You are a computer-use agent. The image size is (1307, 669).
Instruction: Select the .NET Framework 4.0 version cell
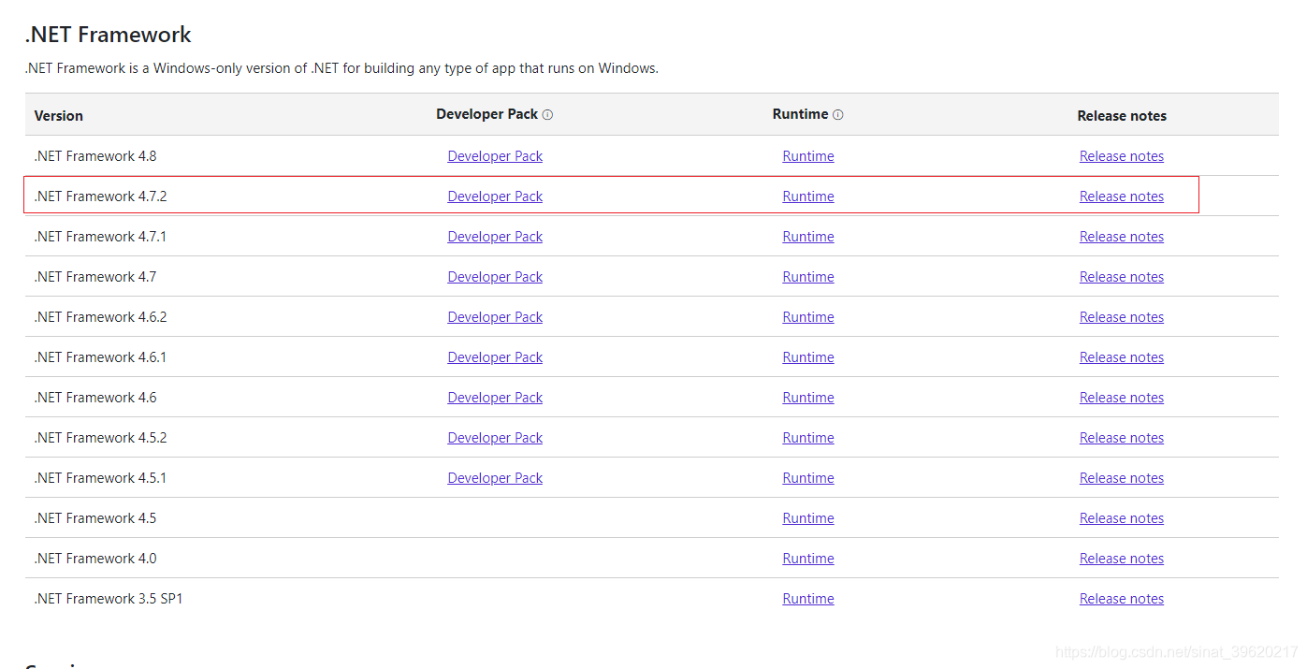(95, 559)
